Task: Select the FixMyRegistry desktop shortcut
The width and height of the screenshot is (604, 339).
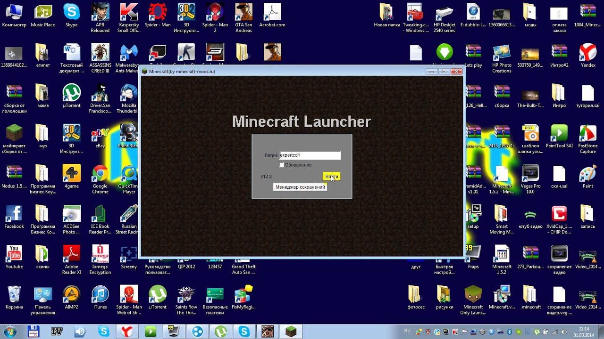Action: [243, 298]
